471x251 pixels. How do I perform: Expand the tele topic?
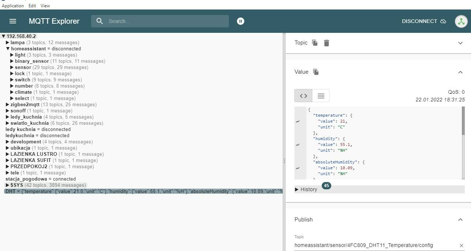pos(7,173)
